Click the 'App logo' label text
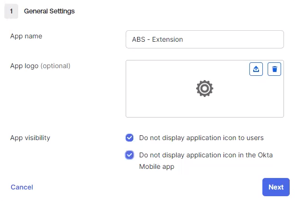 (x=24, y=66)
